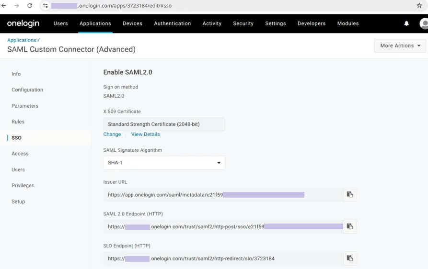428x269 pixels.
Task: Click the 'SAML Custom Connector (Advanced)' title
Action: click(71, 49)
